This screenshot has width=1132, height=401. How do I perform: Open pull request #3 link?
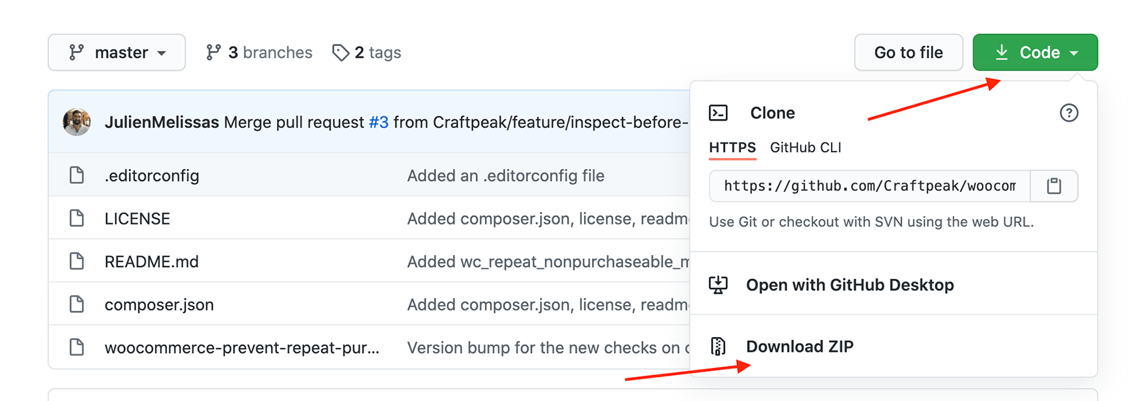coord(378,123)
